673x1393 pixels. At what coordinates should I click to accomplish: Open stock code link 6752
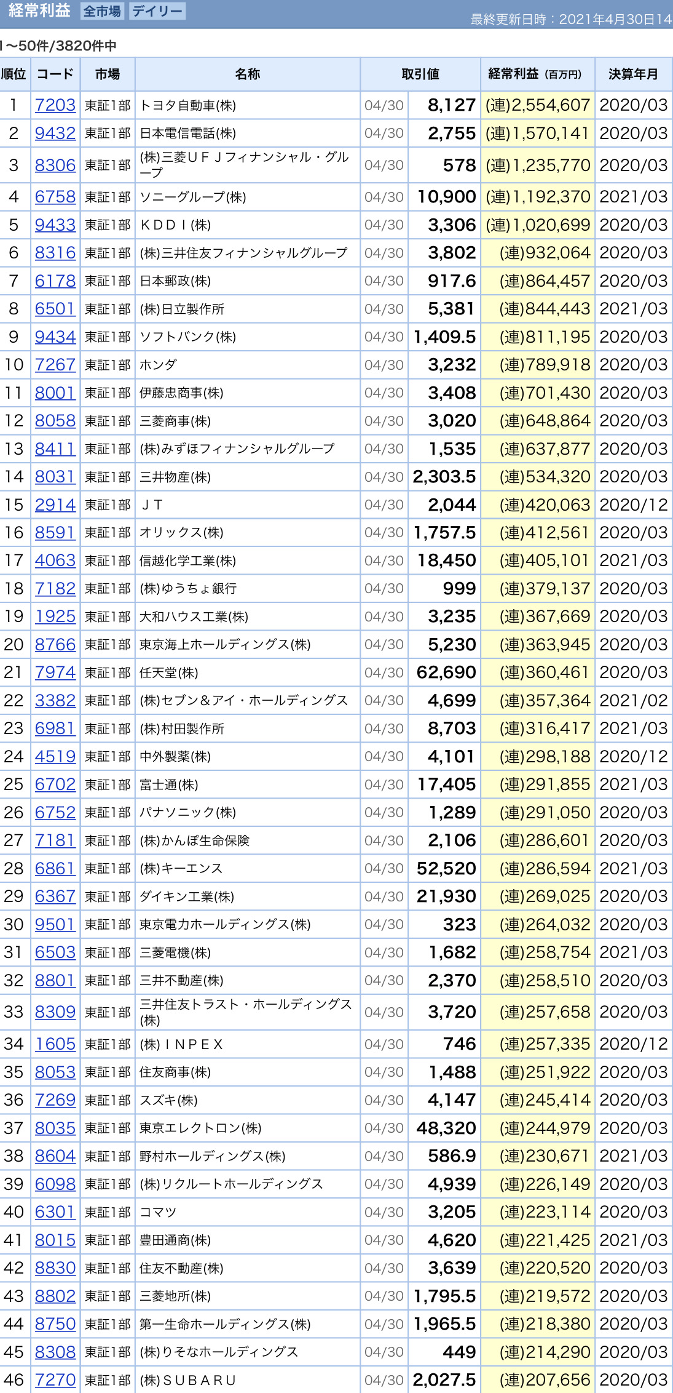(x=55, y=813)
